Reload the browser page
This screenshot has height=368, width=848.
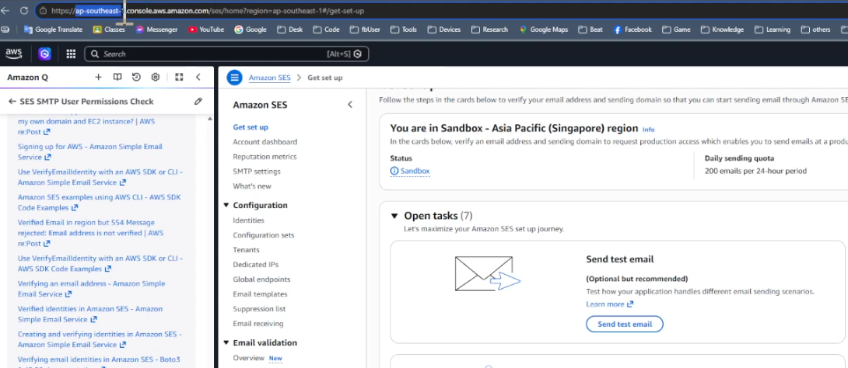24,10
